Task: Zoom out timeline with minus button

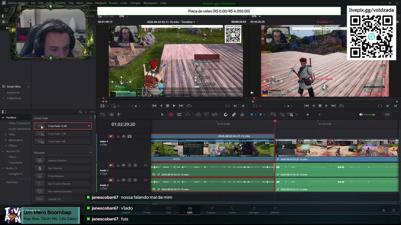Action: click(x=297, y=115)
